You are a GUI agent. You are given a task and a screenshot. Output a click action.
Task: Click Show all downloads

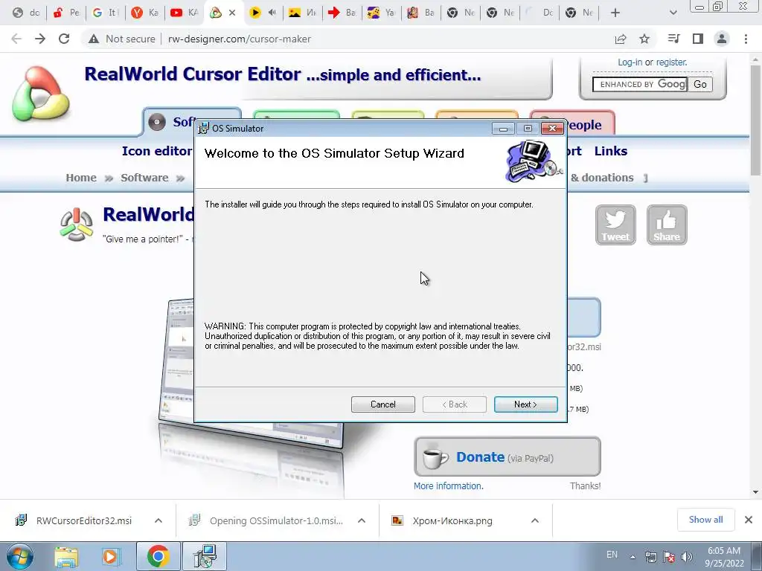705,520
